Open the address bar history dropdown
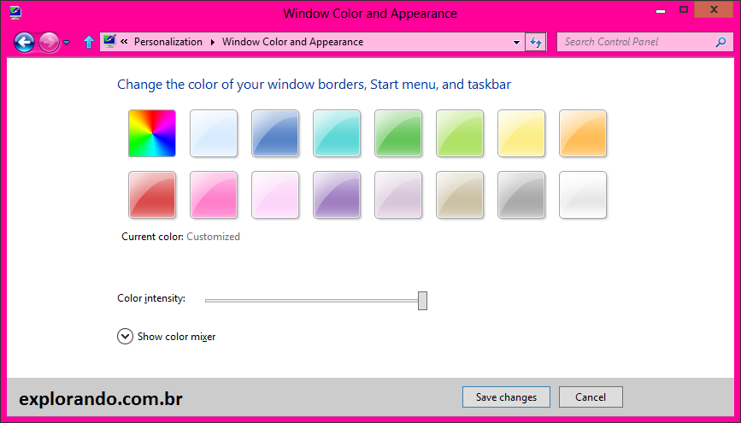This screenshot has height=423, width=741. tap(516, 42)
